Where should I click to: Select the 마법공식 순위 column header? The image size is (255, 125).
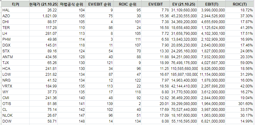[x=71, y=4]
